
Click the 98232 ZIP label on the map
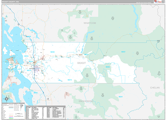pos(26,56)
